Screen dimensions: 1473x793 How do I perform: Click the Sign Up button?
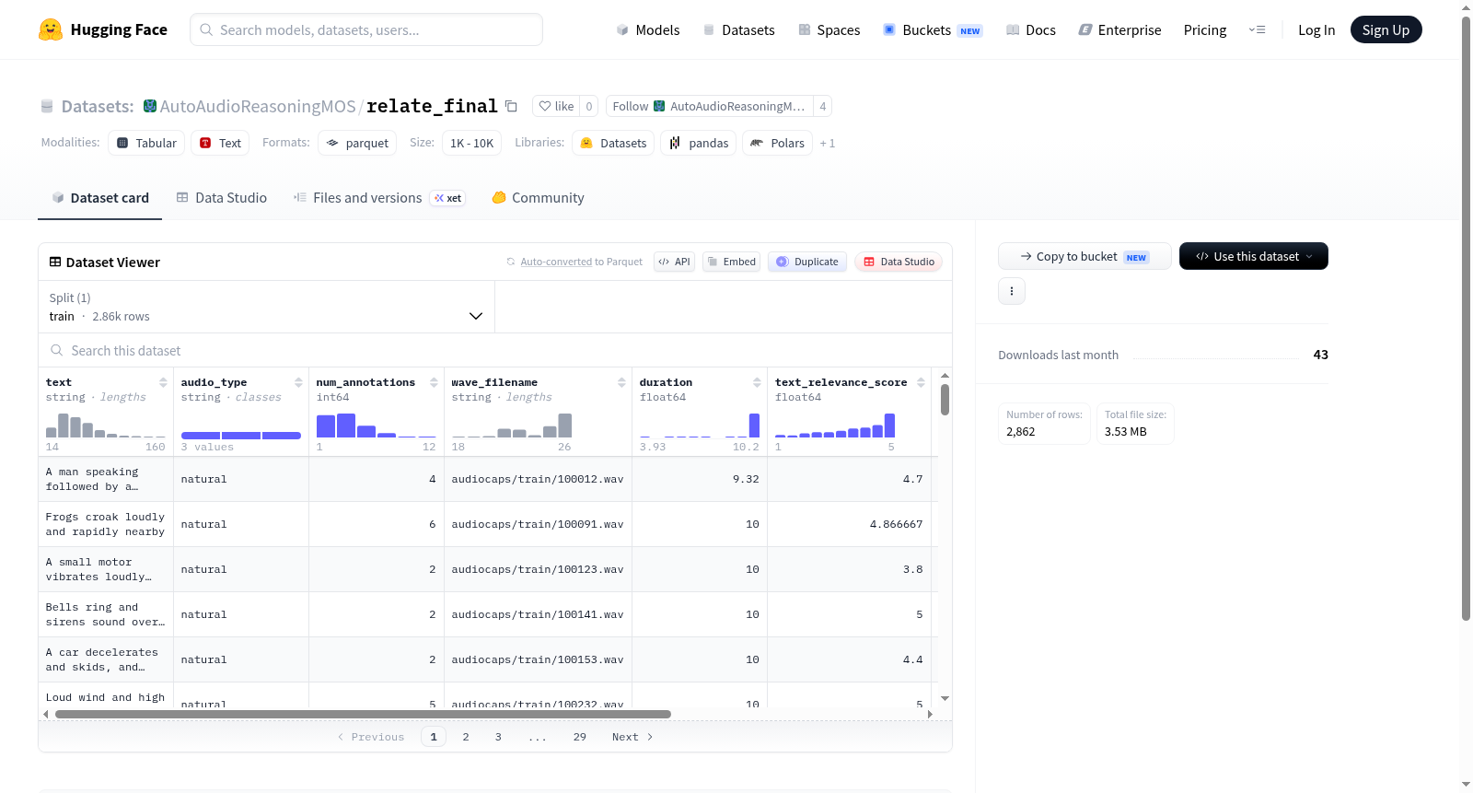pyautogui.click(x=1386, y=29)
